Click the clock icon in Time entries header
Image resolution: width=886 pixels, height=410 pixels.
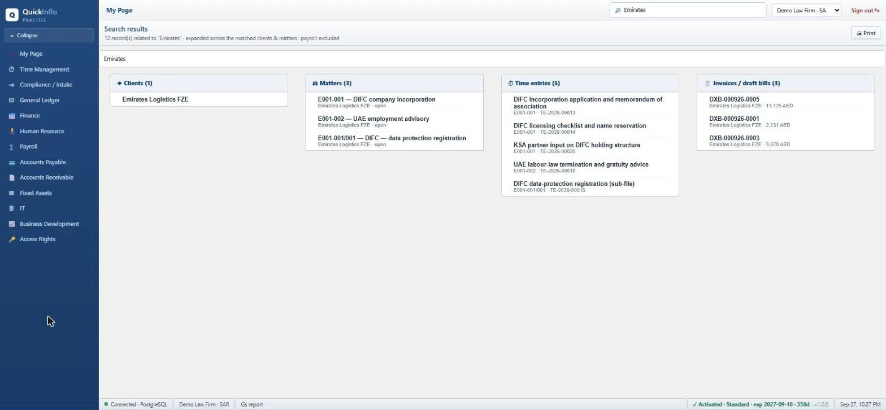511,84
